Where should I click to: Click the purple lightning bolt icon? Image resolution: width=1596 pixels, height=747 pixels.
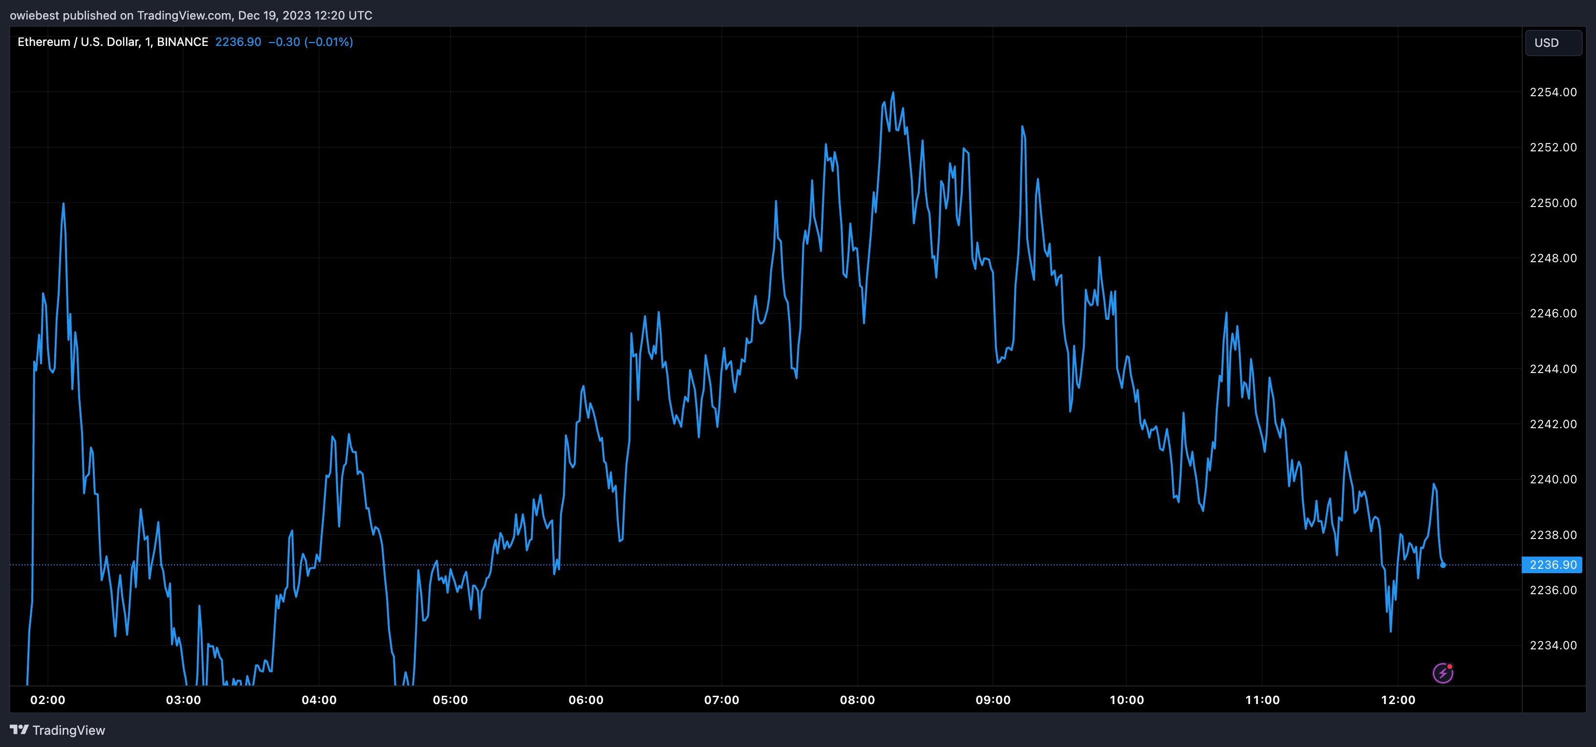coord(1443,673)
